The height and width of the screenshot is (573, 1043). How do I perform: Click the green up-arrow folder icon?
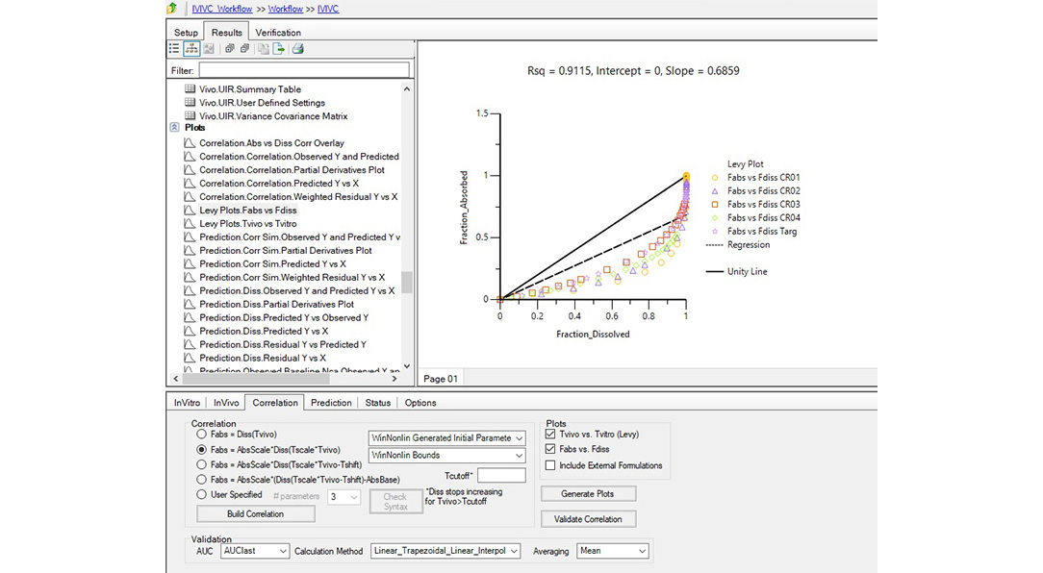click(172, 8)
